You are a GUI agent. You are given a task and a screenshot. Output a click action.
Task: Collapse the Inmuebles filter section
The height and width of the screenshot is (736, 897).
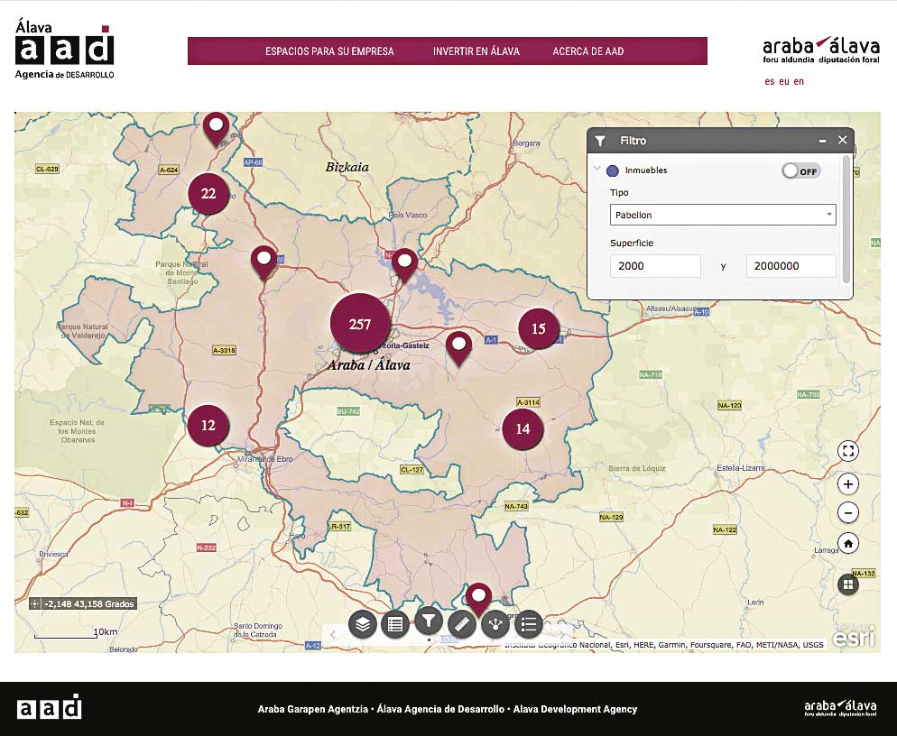tap(596, 170)
